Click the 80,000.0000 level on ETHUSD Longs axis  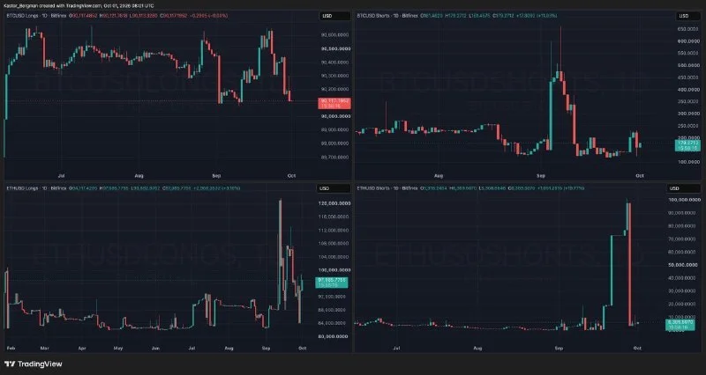click(334, 336)
